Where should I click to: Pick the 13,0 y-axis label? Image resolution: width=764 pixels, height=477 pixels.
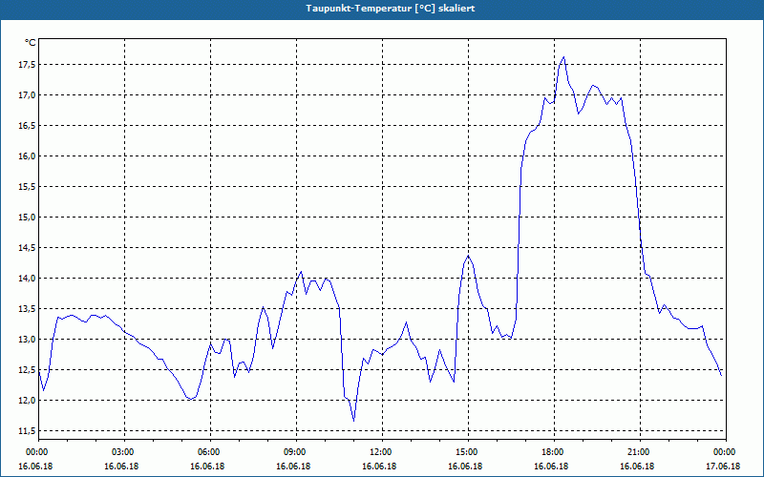(x=28, y=340)
